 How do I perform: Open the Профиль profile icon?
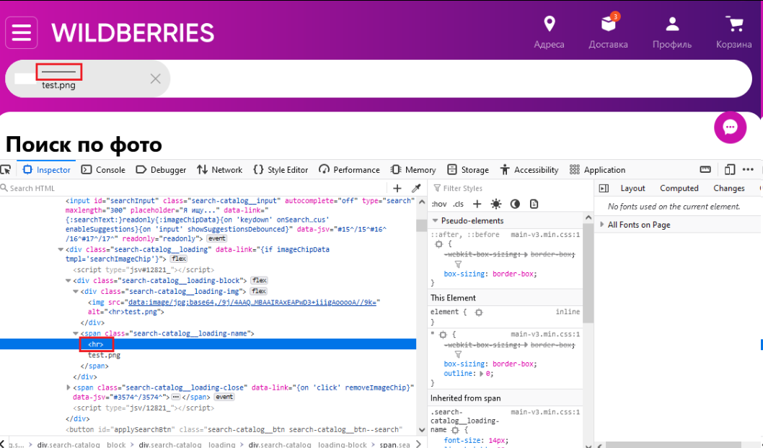tap(672, 32)
